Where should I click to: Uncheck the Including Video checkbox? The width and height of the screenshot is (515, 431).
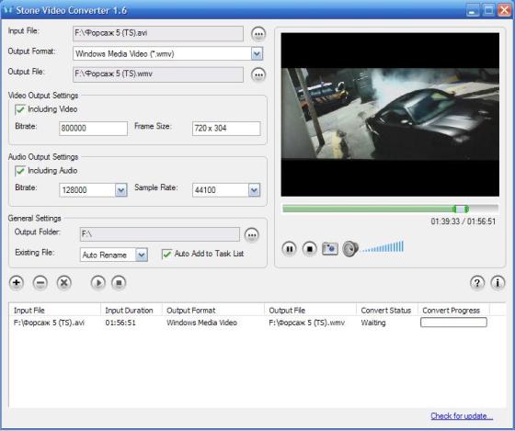pyautogui.click(x=20, y=109)
